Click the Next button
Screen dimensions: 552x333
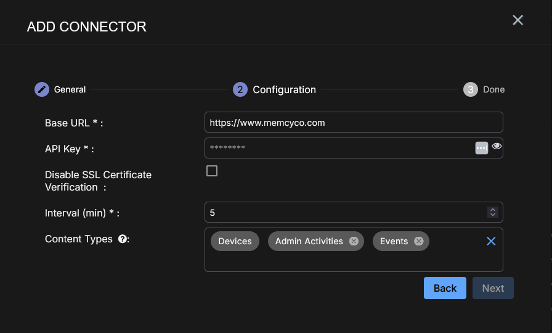493,288
